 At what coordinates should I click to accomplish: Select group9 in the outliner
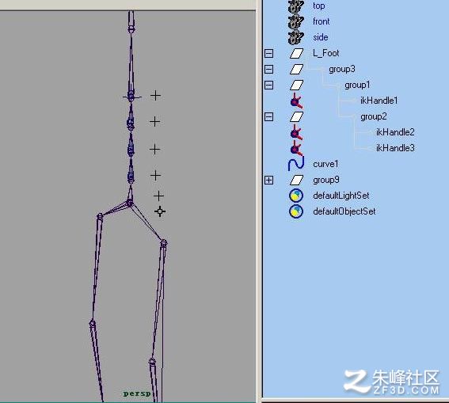(x=326, y=180)
